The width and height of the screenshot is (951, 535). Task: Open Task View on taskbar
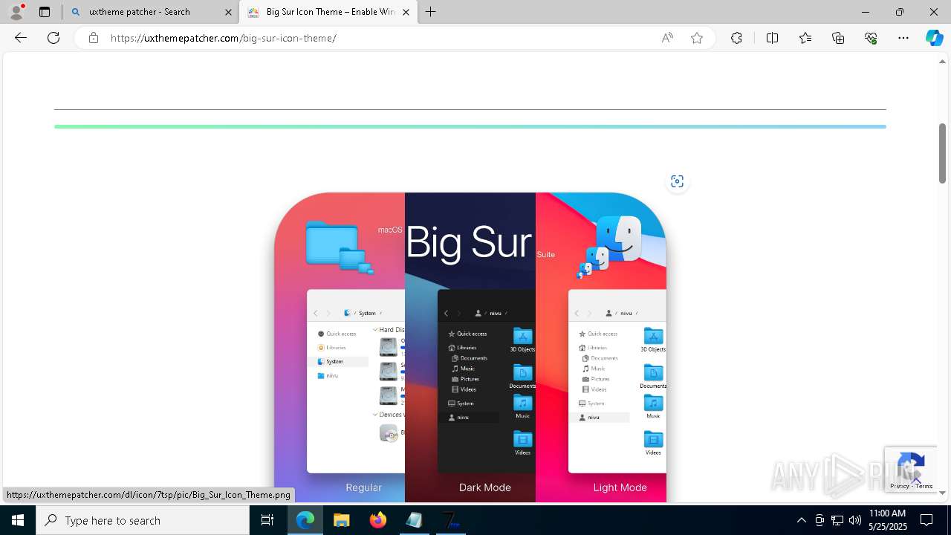[267, 520]
